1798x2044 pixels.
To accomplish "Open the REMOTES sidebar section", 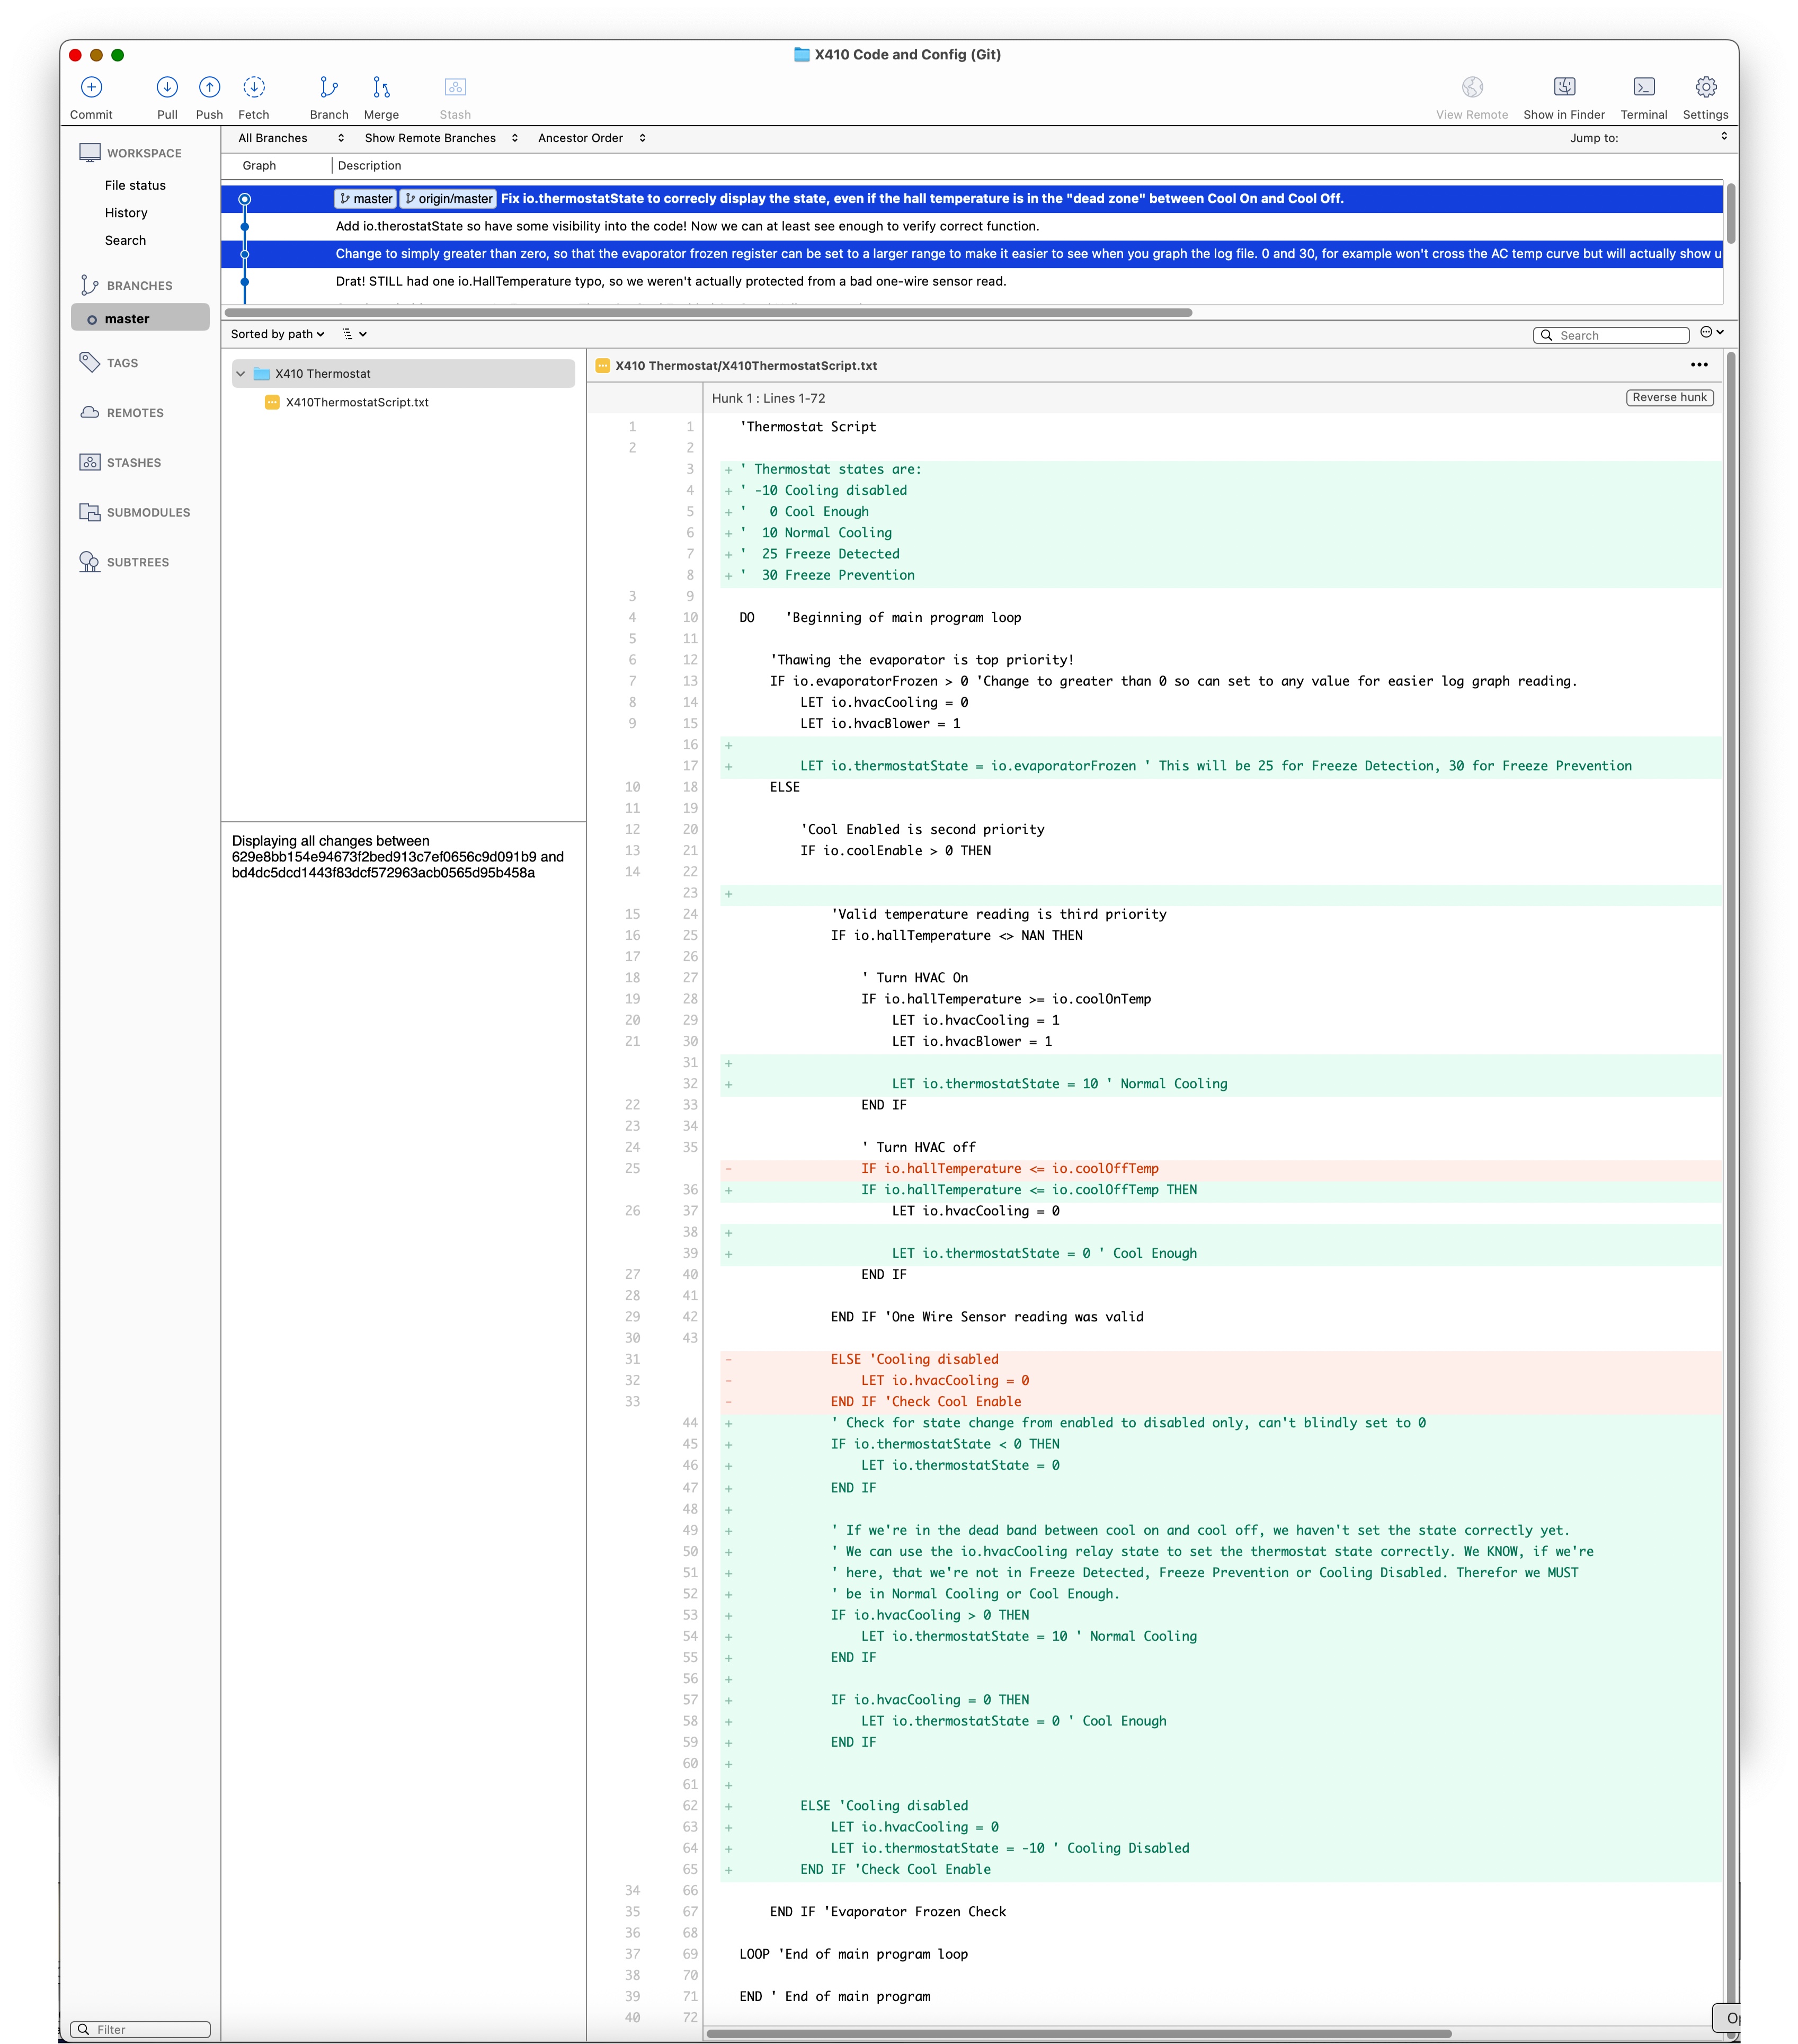I will pyautogui.click(x=135, y=413).
